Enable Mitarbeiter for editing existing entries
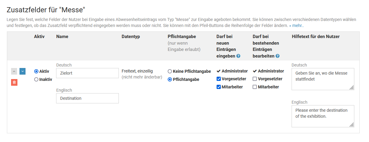 pyautogui.click(x=255, y=87)
